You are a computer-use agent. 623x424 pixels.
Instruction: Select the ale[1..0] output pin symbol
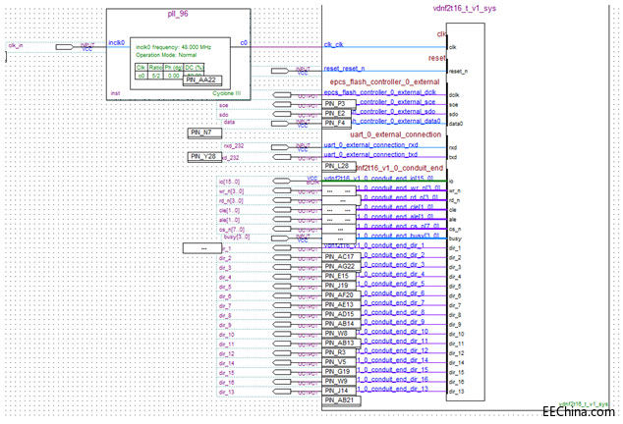pyautogui.click(x=282, y=220)
